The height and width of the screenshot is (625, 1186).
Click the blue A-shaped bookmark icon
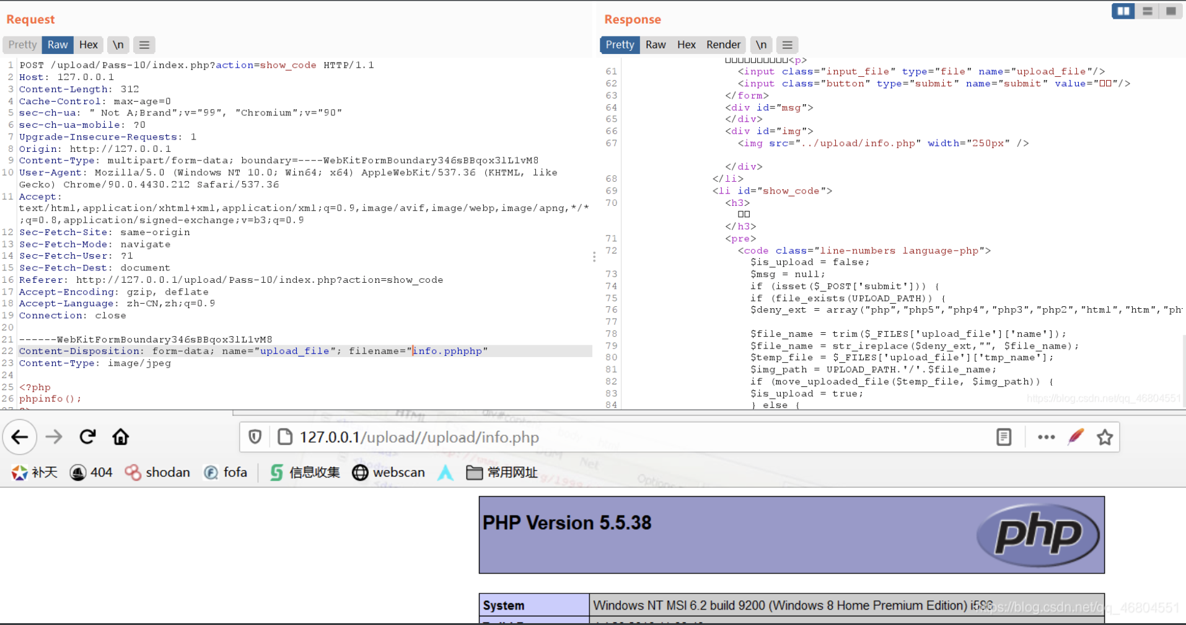446,472
